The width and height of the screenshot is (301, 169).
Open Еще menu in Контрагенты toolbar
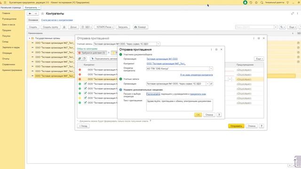coord(293,27)
